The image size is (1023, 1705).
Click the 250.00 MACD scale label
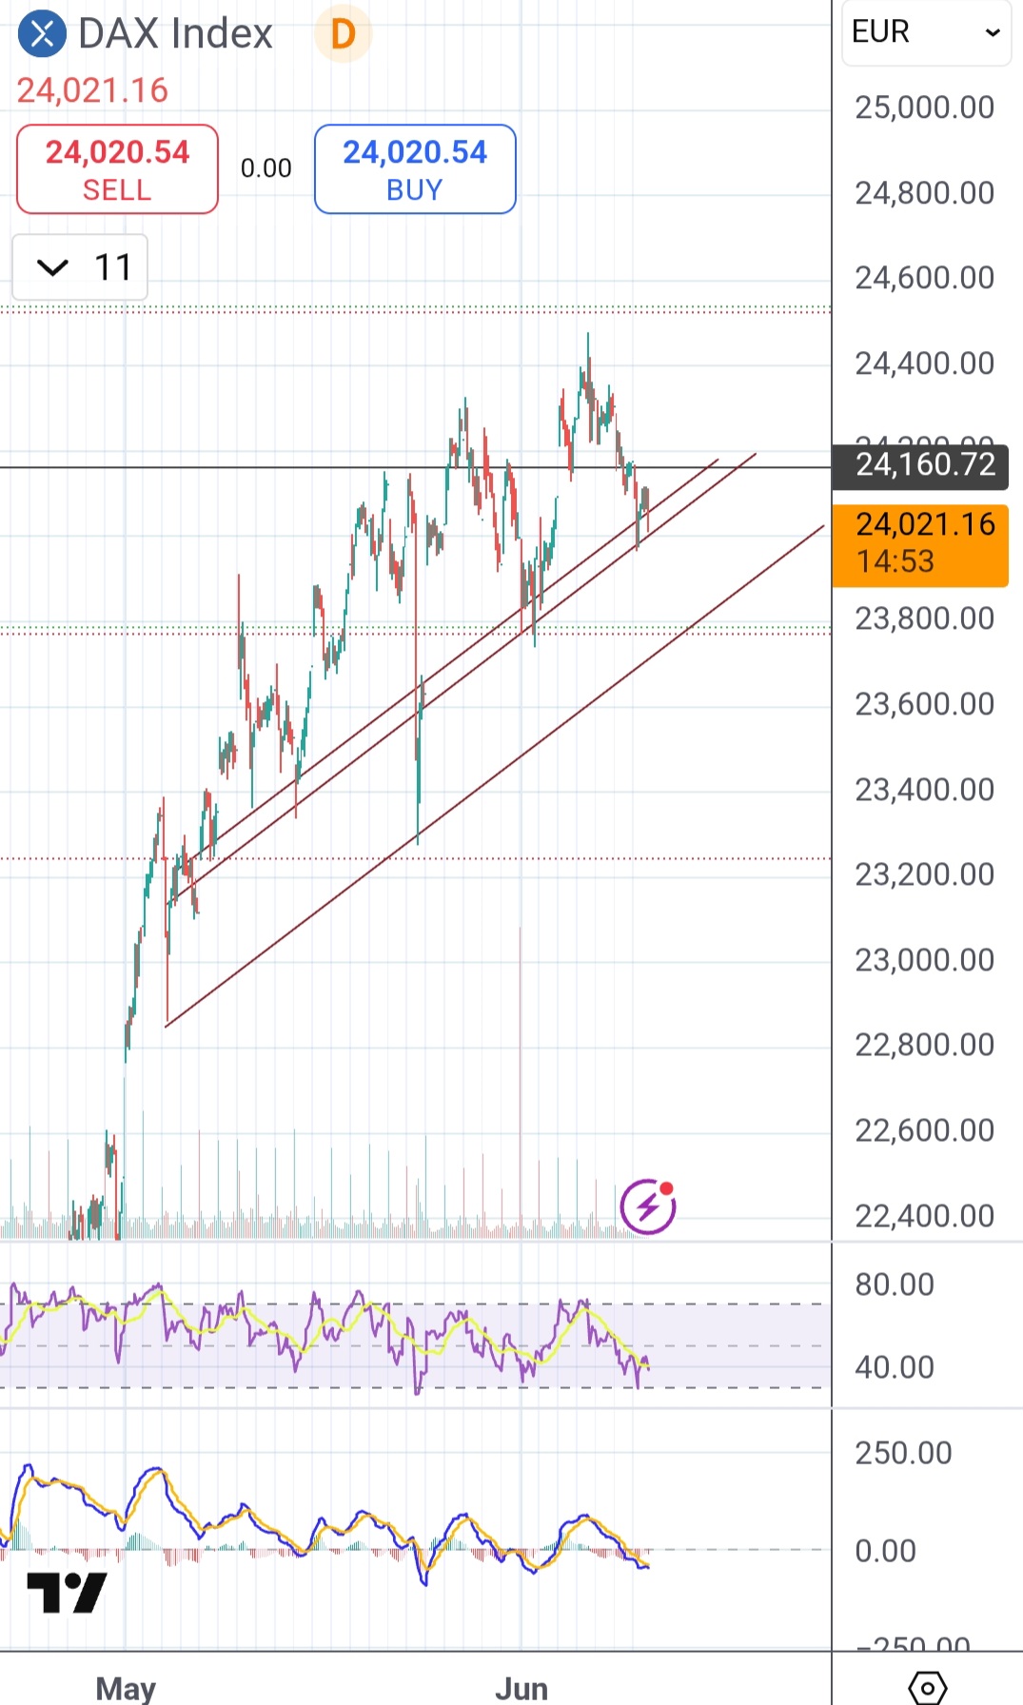point(903,1453)
